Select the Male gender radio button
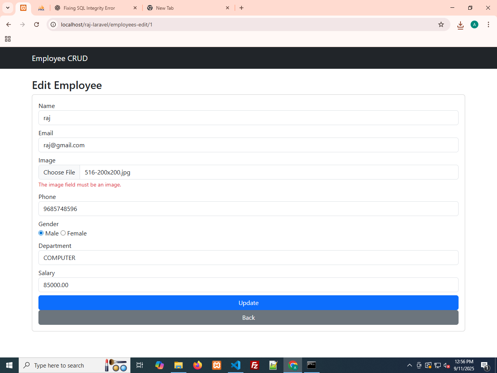This screenshot has width=497, height=373. (41, 233)
